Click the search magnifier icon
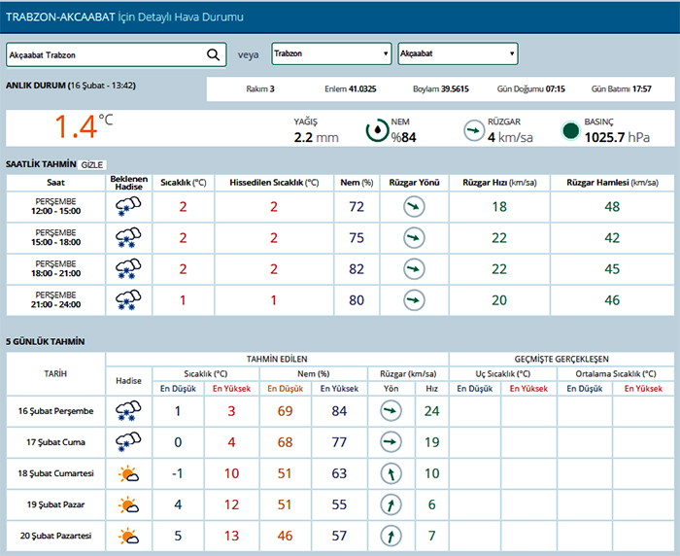Image resolution: width=680 pixels, height=556 pixels. coord(214,54)
